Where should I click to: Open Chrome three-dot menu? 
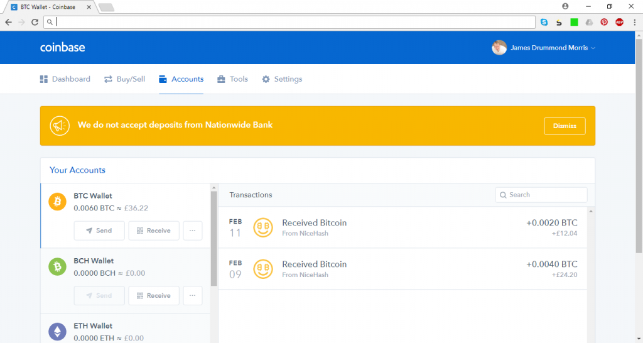(634, 22)
